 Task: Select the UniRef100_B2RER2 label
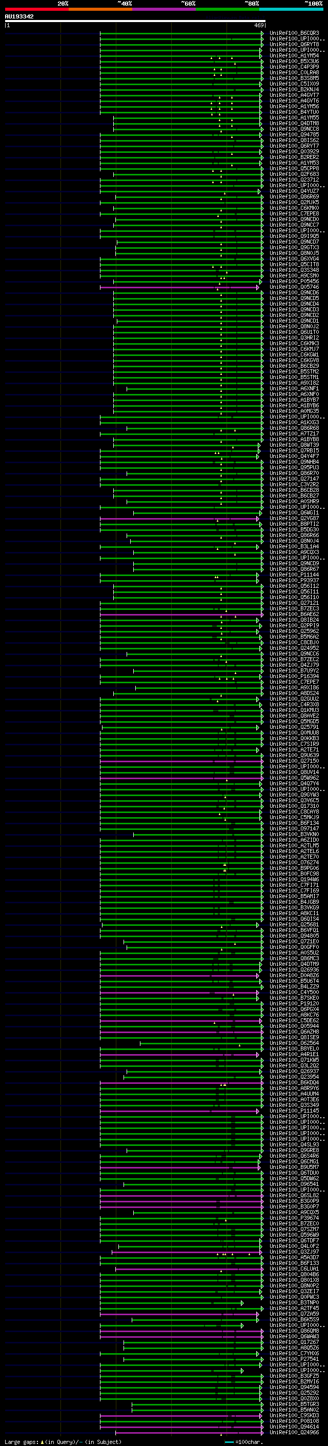point(294,157)
